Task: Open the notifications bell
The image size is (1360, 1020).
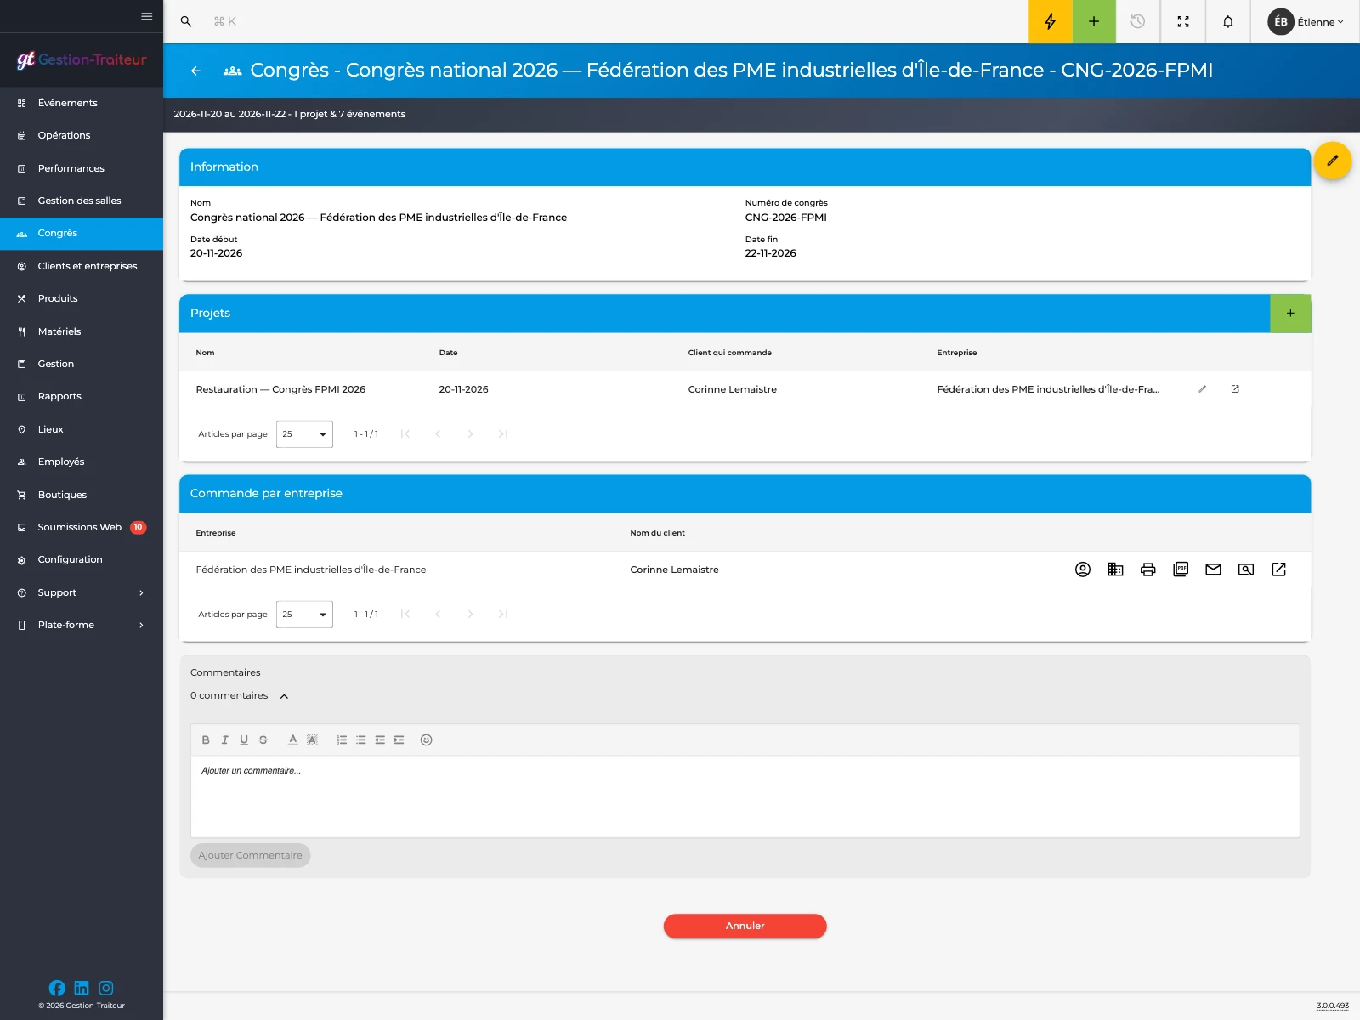Action: click(1228, 21)
